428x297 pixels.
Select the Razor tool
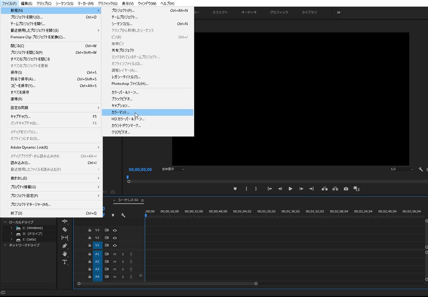point(65,229)
